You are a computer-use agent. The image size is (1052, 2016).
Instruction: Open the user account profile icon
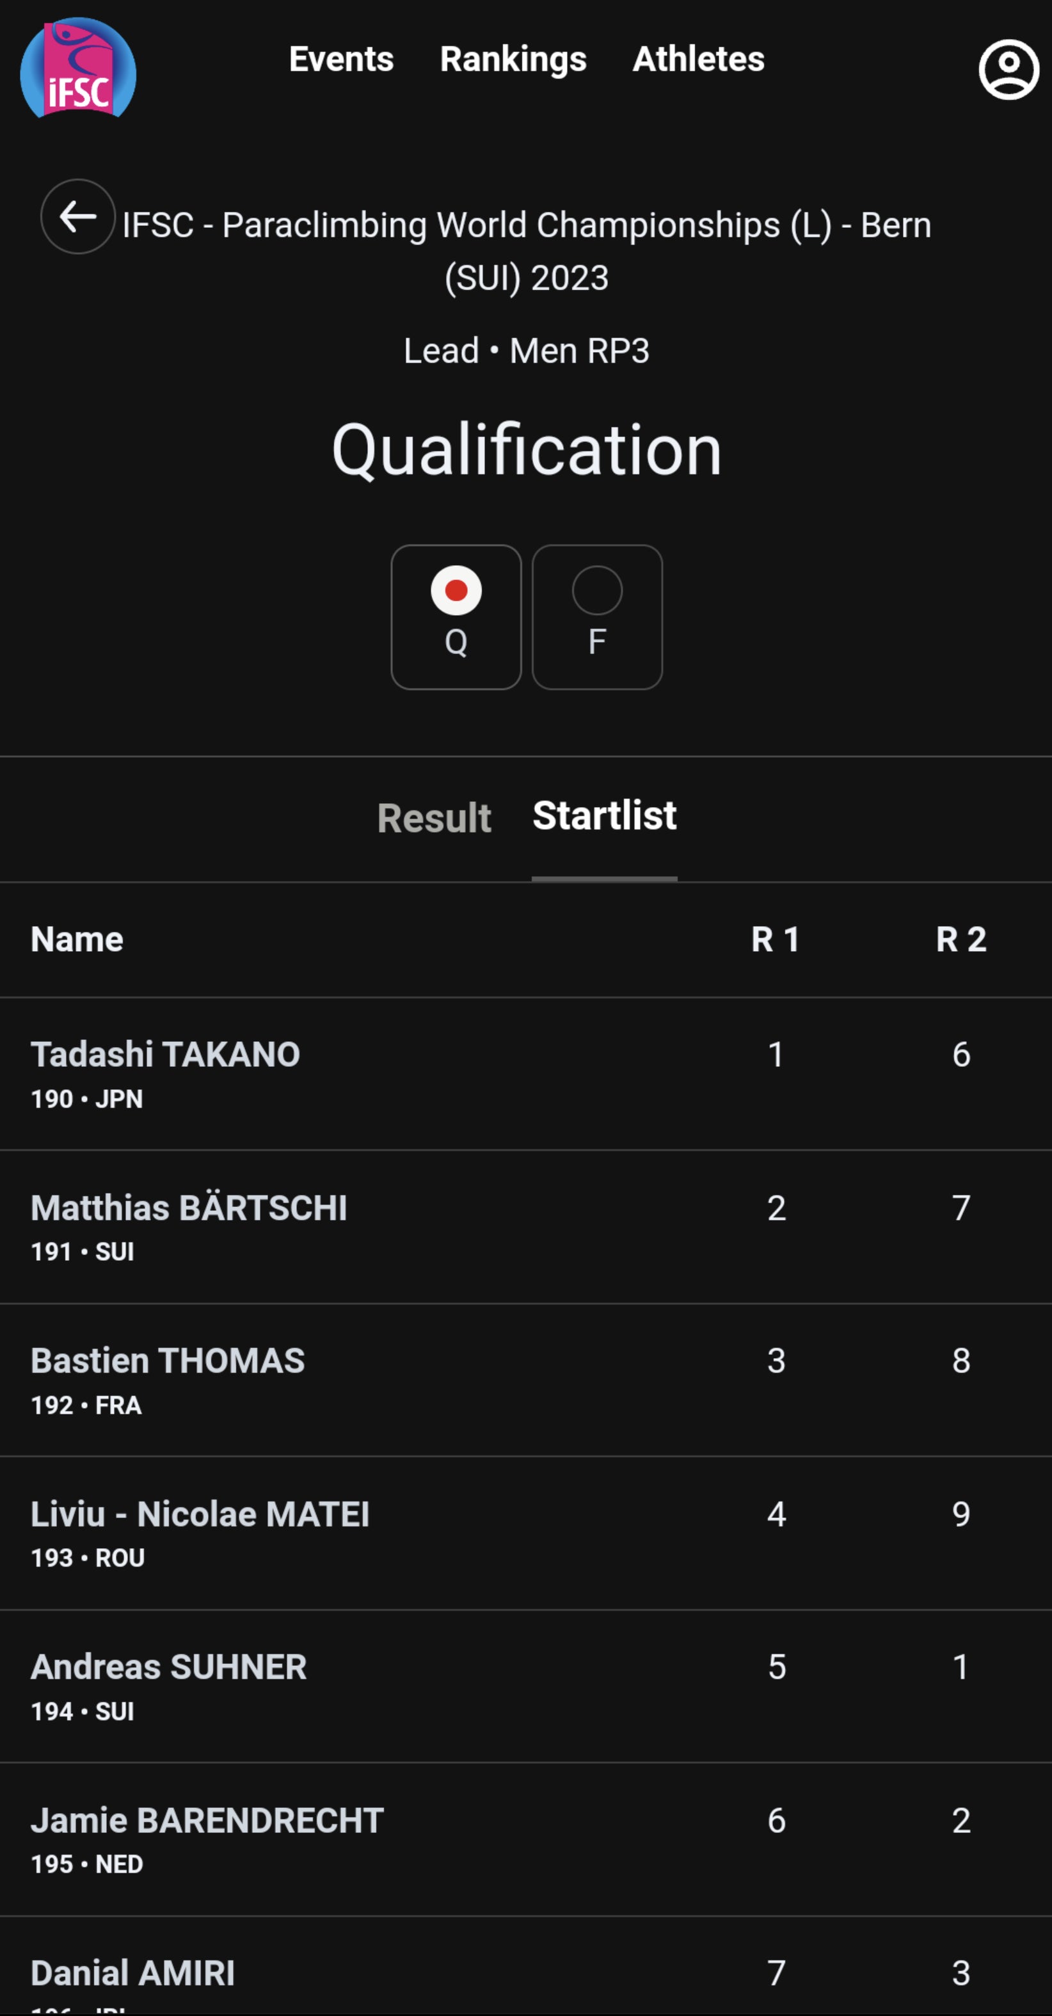coord(1008,69)
